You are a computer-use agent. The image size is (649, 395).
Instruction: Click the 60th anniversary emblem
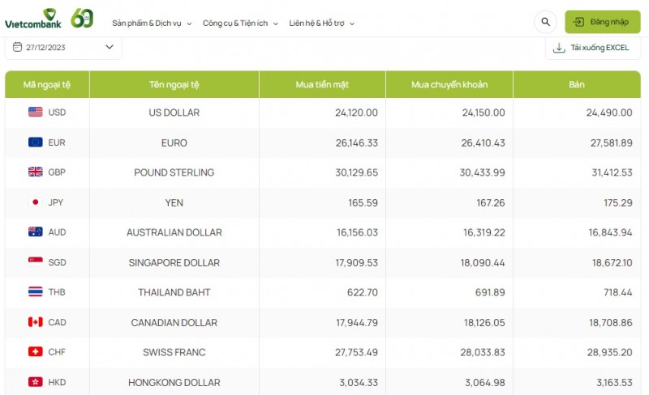(x=82, y=18)
